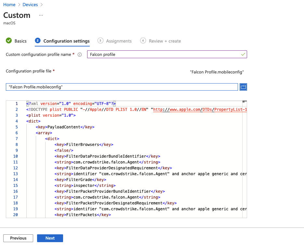Click FilterDataProviderDesignatedRequirement key line
Viewport: 304px width, 247px height.
(113, 168)
